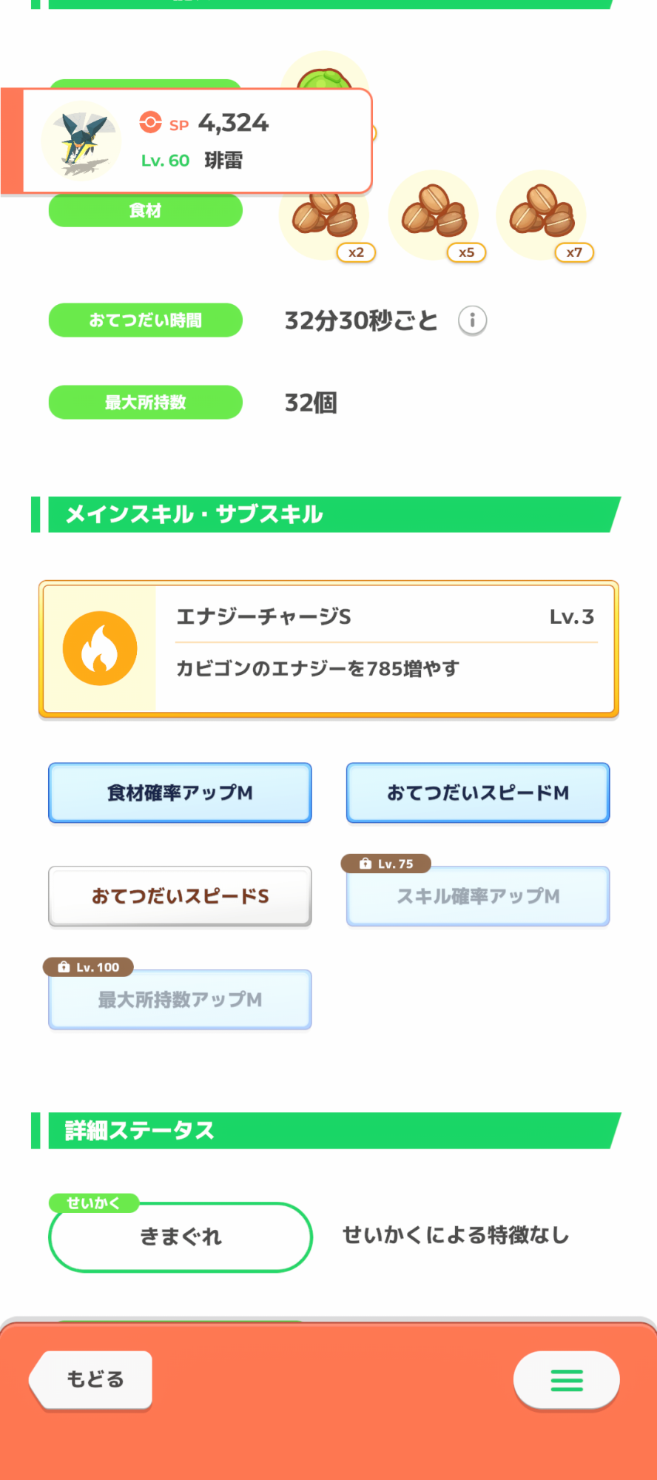This screenshot has height=1480, width=657.
Task: Tap the Pokémon portrait thumbnail
Action: point(81,141)
